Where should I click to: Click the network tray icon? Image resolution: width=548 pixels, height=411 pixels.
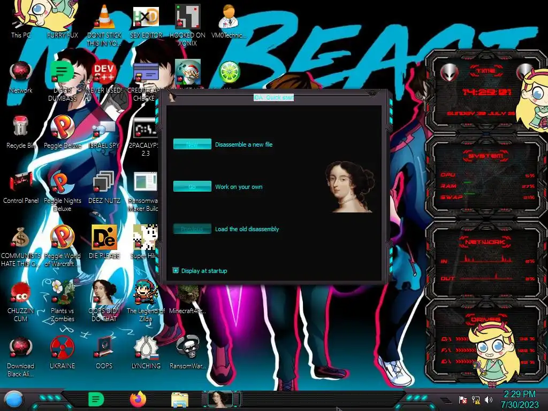(x=476, y=399)
